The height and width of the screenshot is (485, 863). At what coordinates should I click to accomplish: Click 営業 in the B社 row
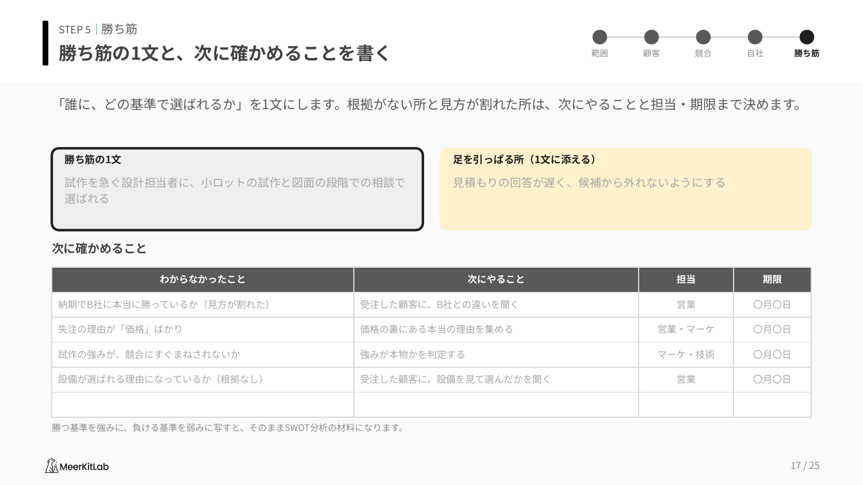(x=686, y=305)
